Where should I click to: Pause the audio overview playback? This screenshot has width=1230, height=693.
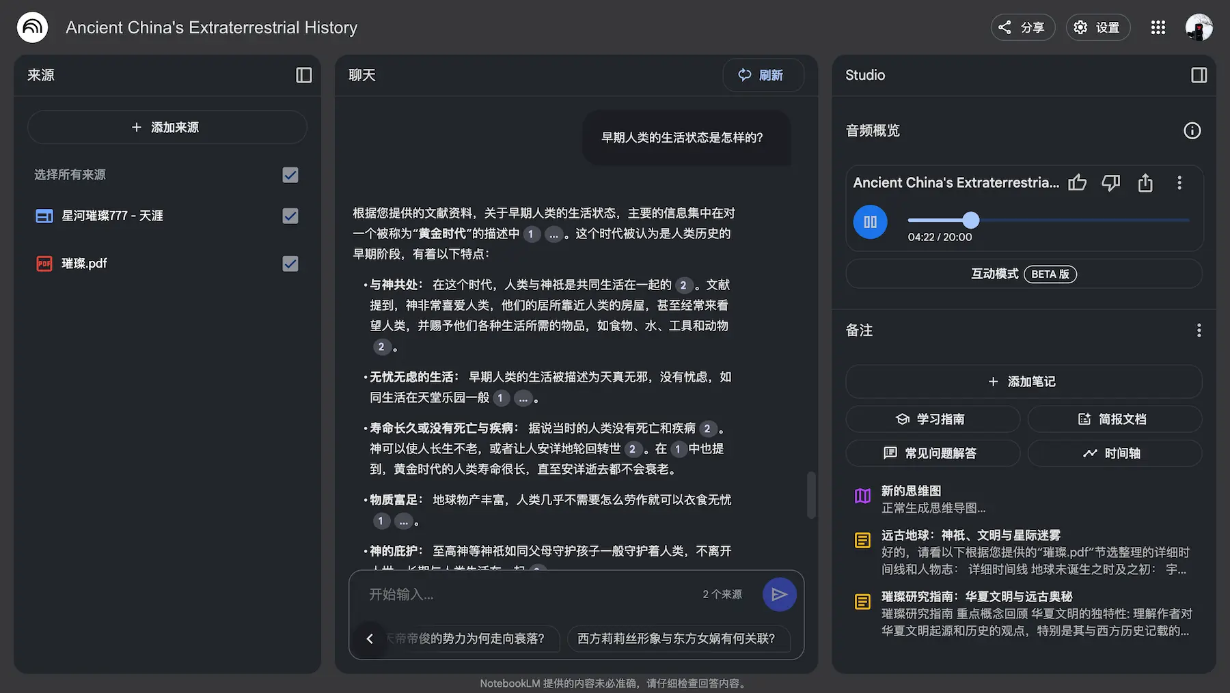click(870, 222)
